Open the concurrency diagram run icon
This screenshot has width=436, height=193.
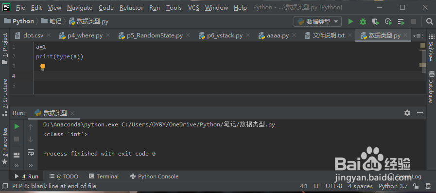[x=401, y=21]
